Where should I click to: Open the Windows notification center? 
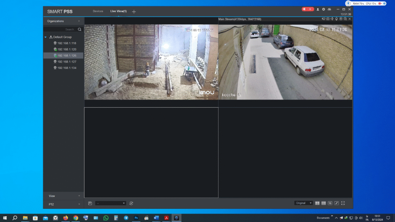[x=388, y=218]
